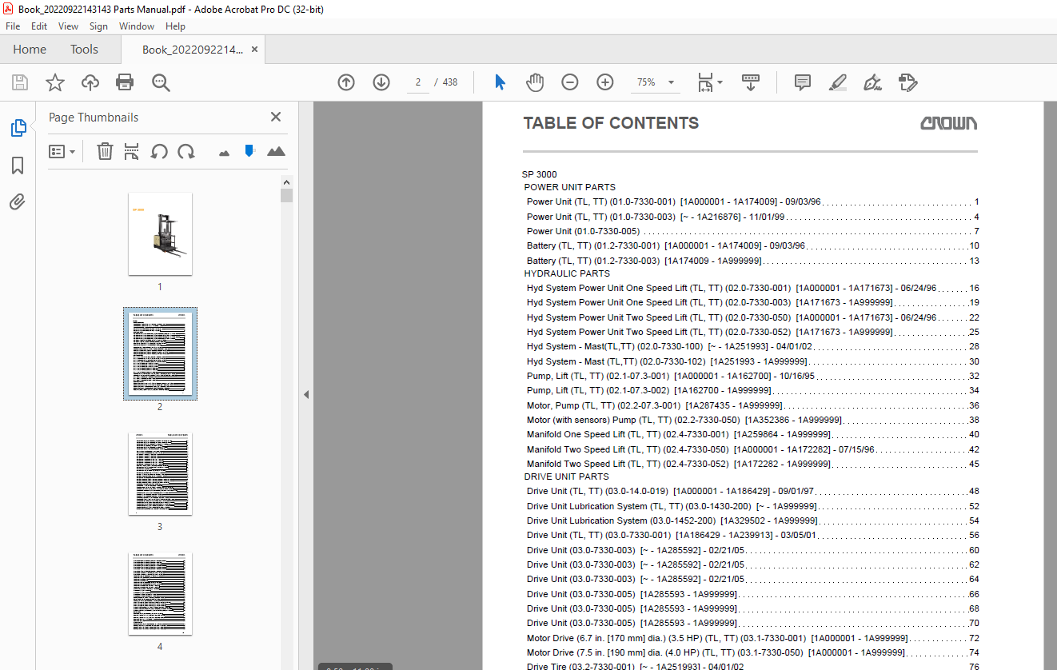Add a comment with the speech bubble icon
The image size is (1057, 670).
803,82
